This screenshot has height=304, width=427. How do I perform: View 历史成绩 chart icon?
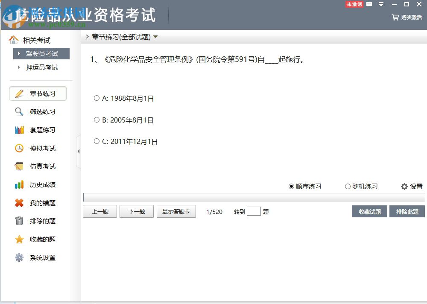tap(19, 184)
